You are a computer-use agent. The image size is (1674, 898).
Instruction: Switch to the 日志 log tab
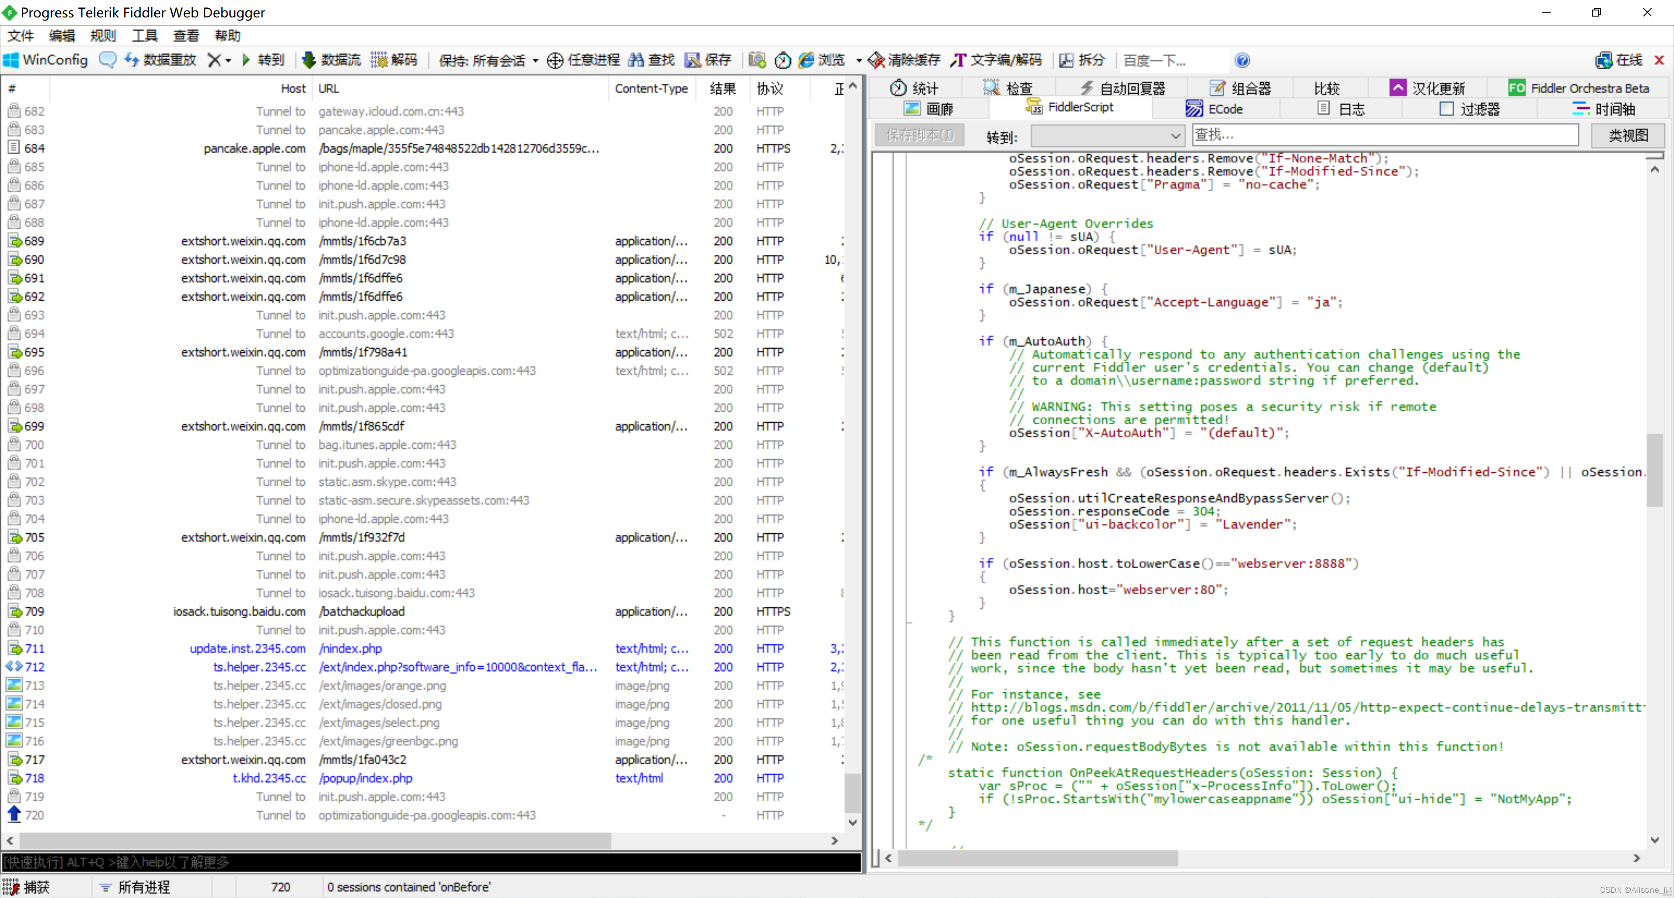pos(1341,108)
